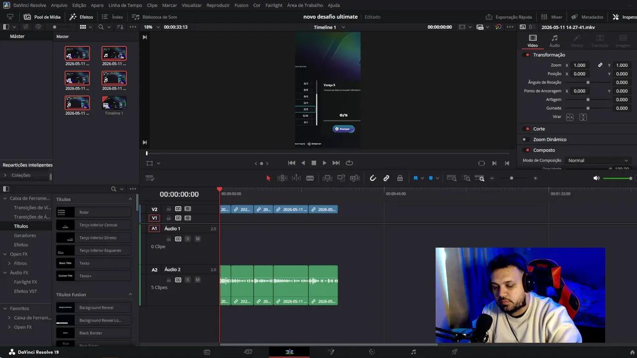Switch to the Vídeo inspector tab
Screen dimensions: 637x358
(x=532, y=41)
